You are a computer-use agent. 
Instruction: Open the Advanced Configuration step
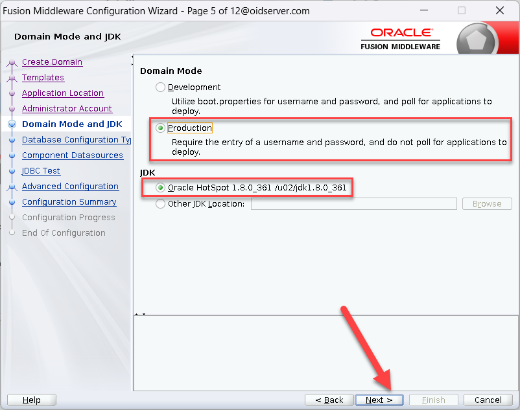pyautogui.click(x=70, y=187)
